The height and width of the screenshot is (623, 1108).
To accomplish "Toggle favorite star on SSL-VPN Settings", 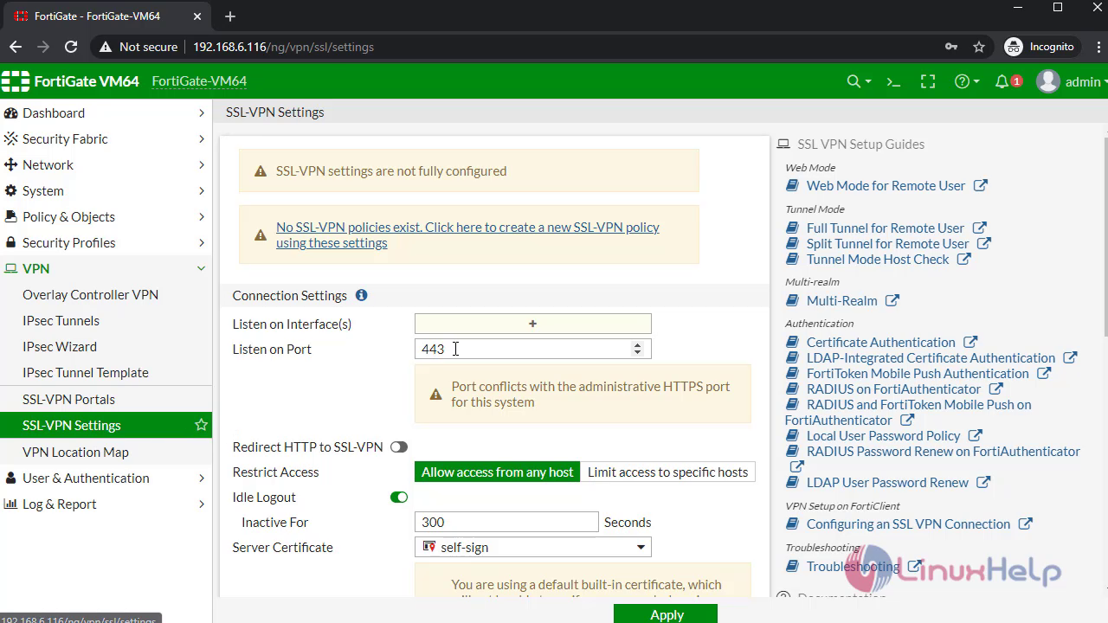I will [201, 425].
